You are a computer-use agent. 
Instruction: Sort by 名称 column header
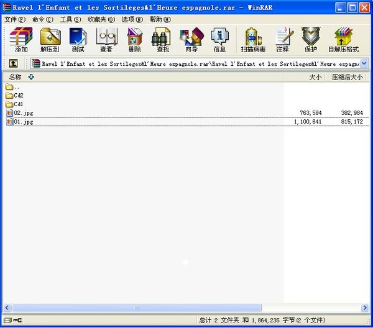[143, 77]
